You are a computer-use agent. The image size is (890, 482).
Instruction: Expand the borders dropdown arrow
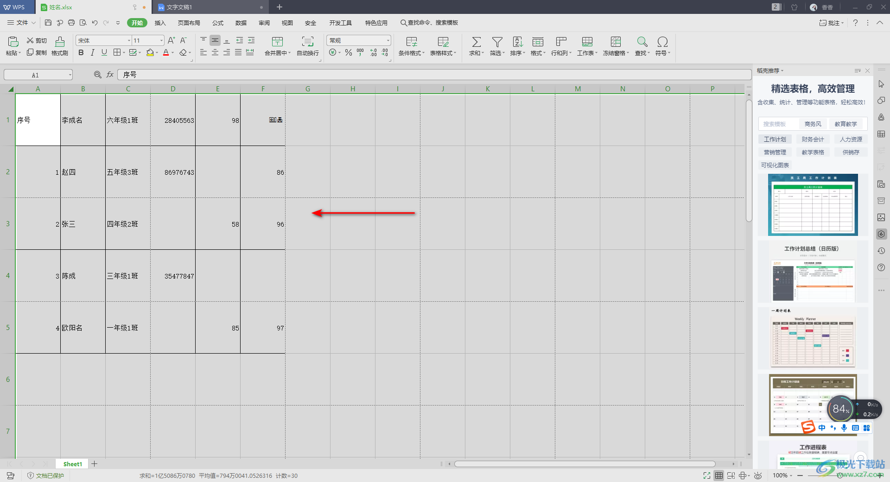click(x=124, y=53)
